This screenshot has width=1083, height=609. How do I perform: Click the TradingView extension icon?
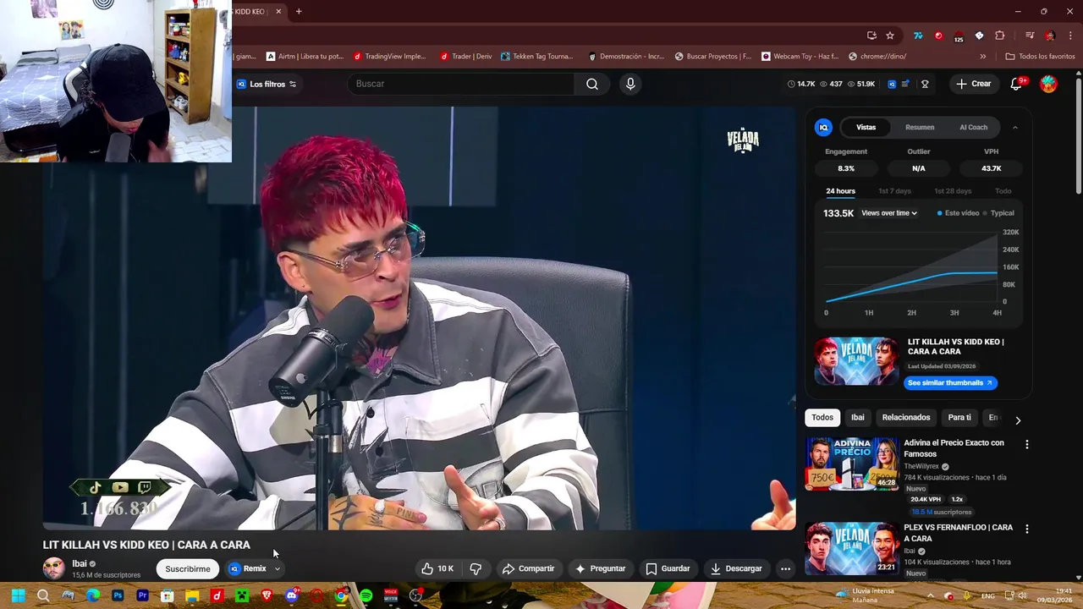tap(918, 36)
